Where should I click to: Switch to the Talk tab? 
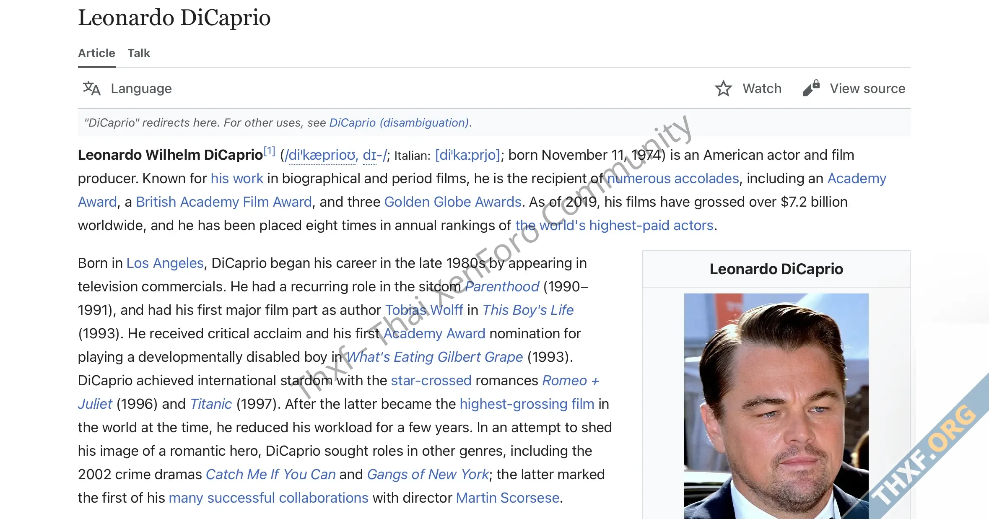(x=139, y=53)
